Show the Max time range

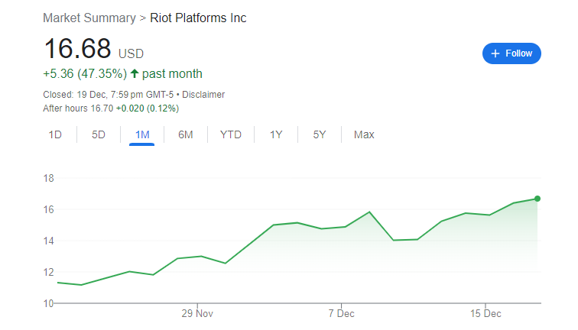tap(364, 135)
